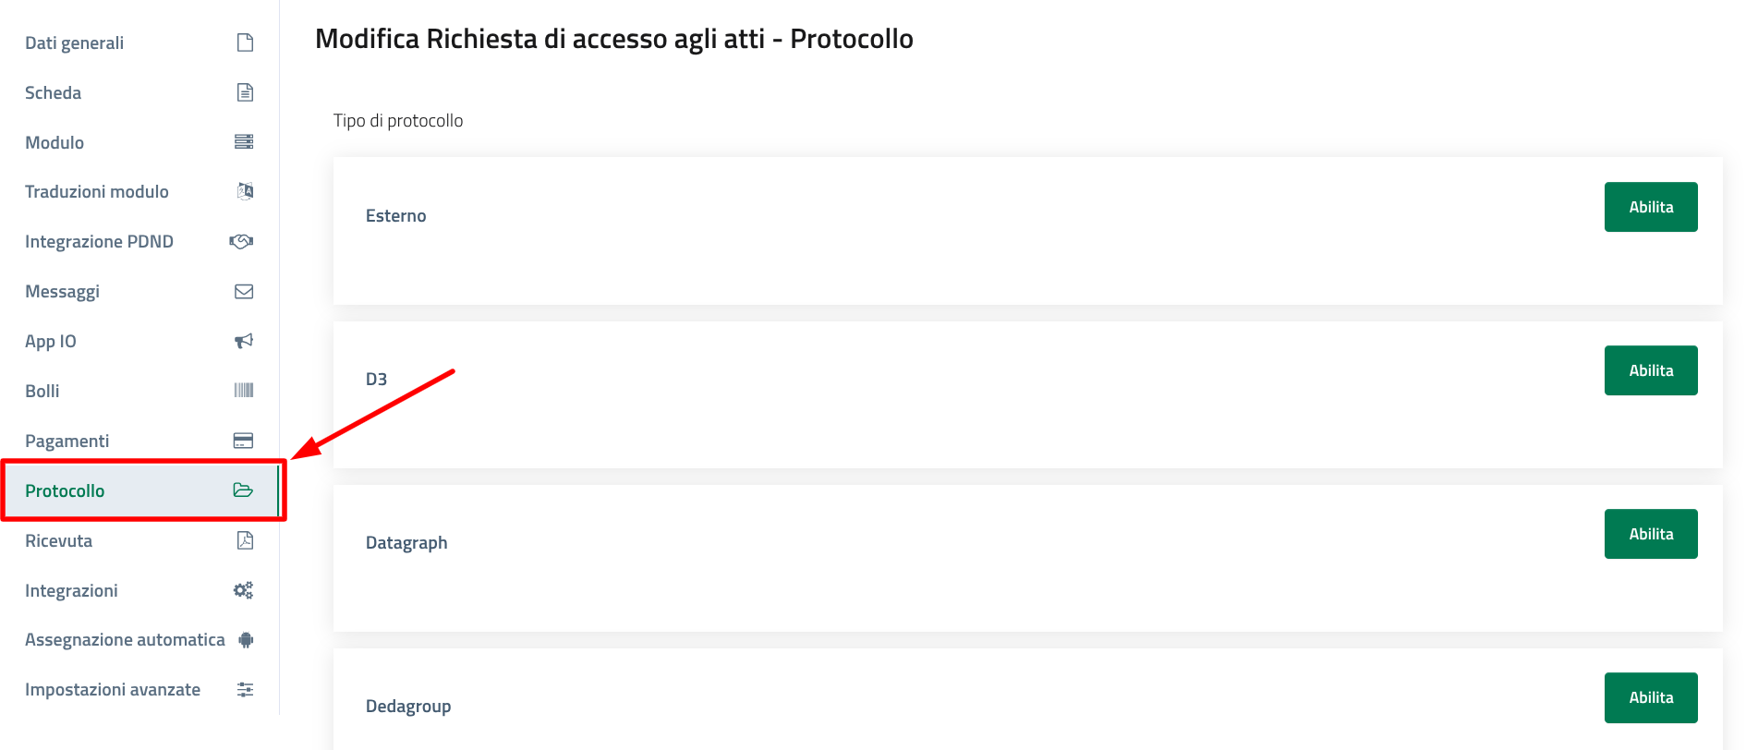The width and height of the screenshot is (1746, 750).
Task: Click the Impostazioni avanzate sliders icon
Action: click(x=245, y=689)
